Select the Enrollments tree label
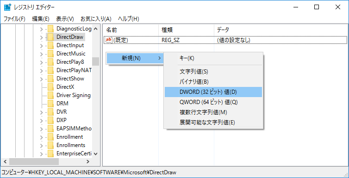349x178 pixels. (x=71, y=145)
